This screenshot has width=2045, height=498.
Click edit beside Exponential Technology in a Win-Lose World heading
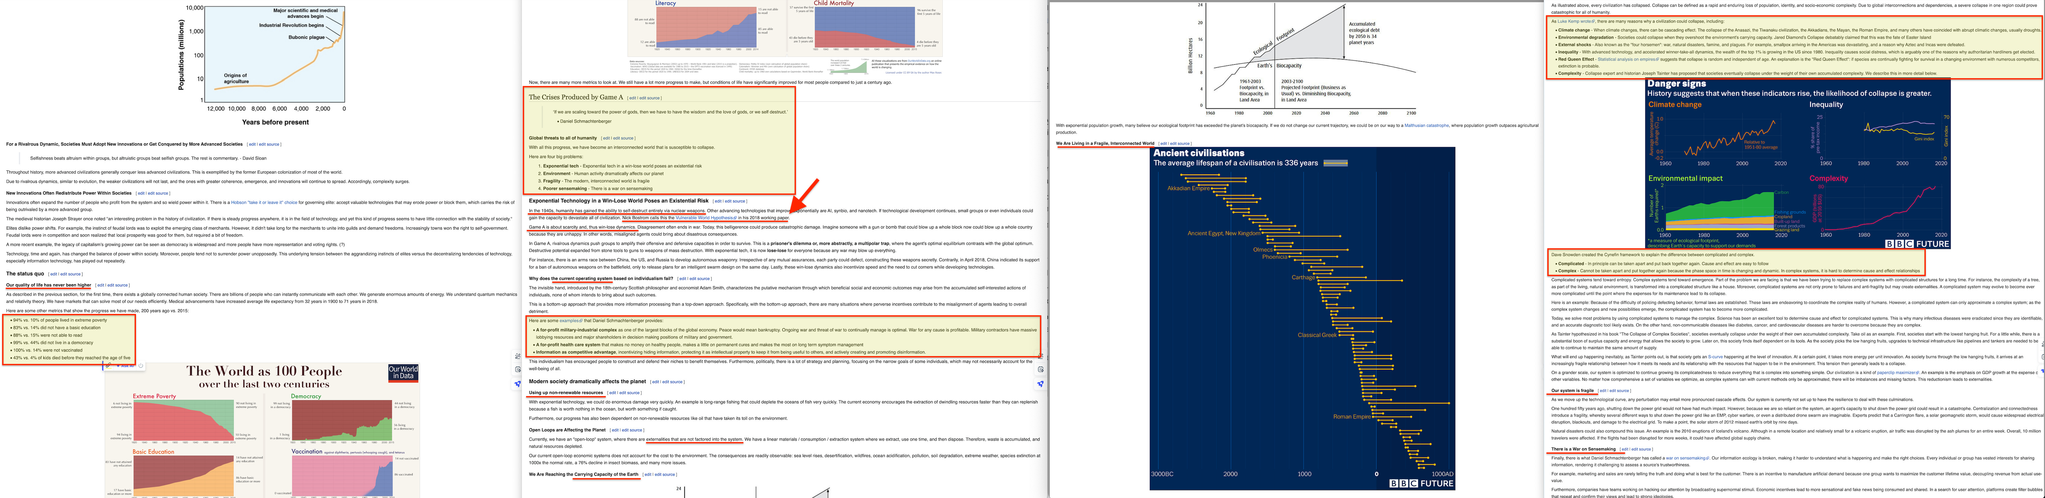point(719,201)
